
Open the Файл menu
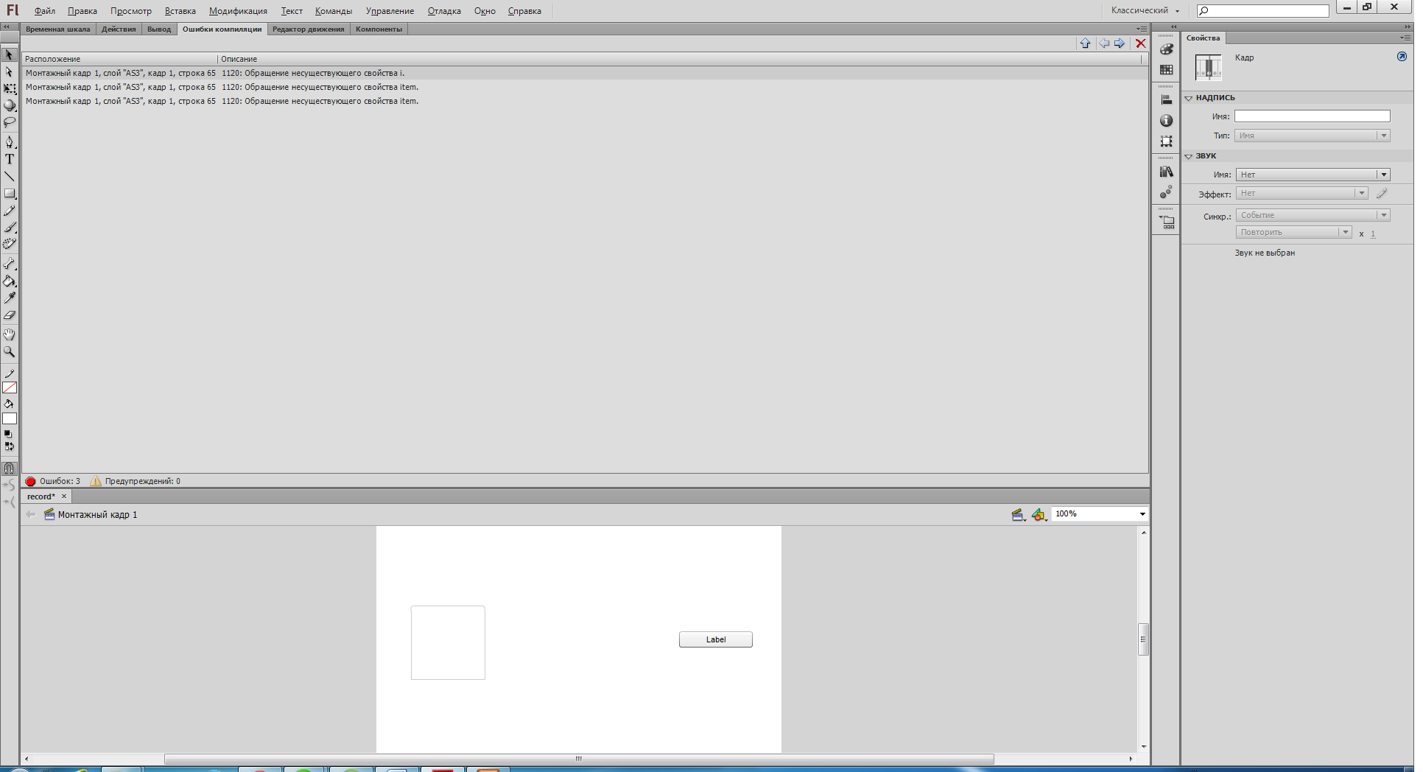click(x=44, y=11)
